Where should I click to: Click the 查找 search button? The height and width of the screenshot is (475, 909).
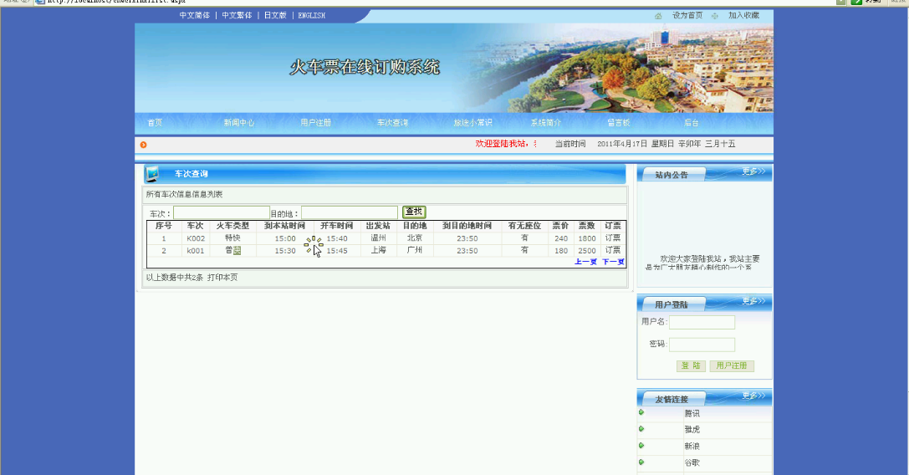click(414, 212)
